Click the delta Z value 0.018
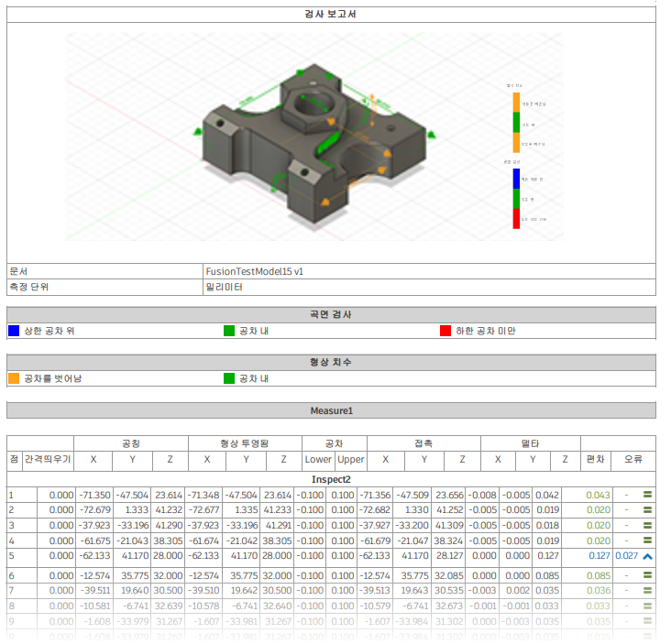This screenshot has height=644, width=671. coord(548,526)
